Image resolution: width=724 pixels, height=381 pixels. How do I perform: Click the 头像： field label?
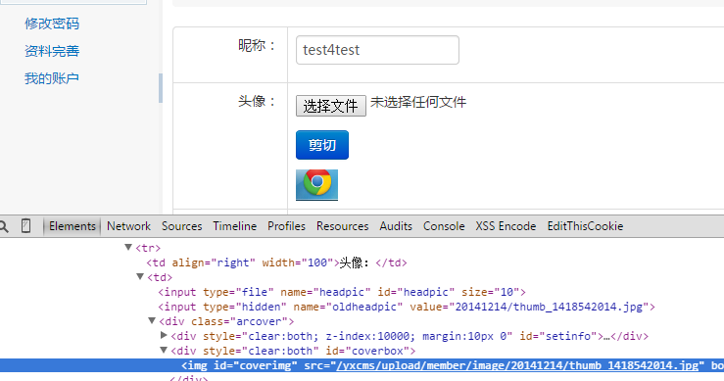pos(258,101)
